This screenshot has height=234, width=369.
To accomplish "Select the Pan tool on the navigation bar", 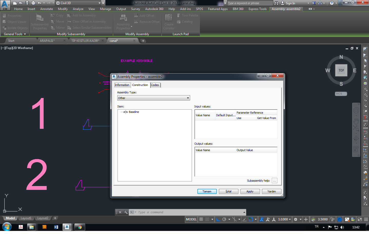I will point(356,121).
